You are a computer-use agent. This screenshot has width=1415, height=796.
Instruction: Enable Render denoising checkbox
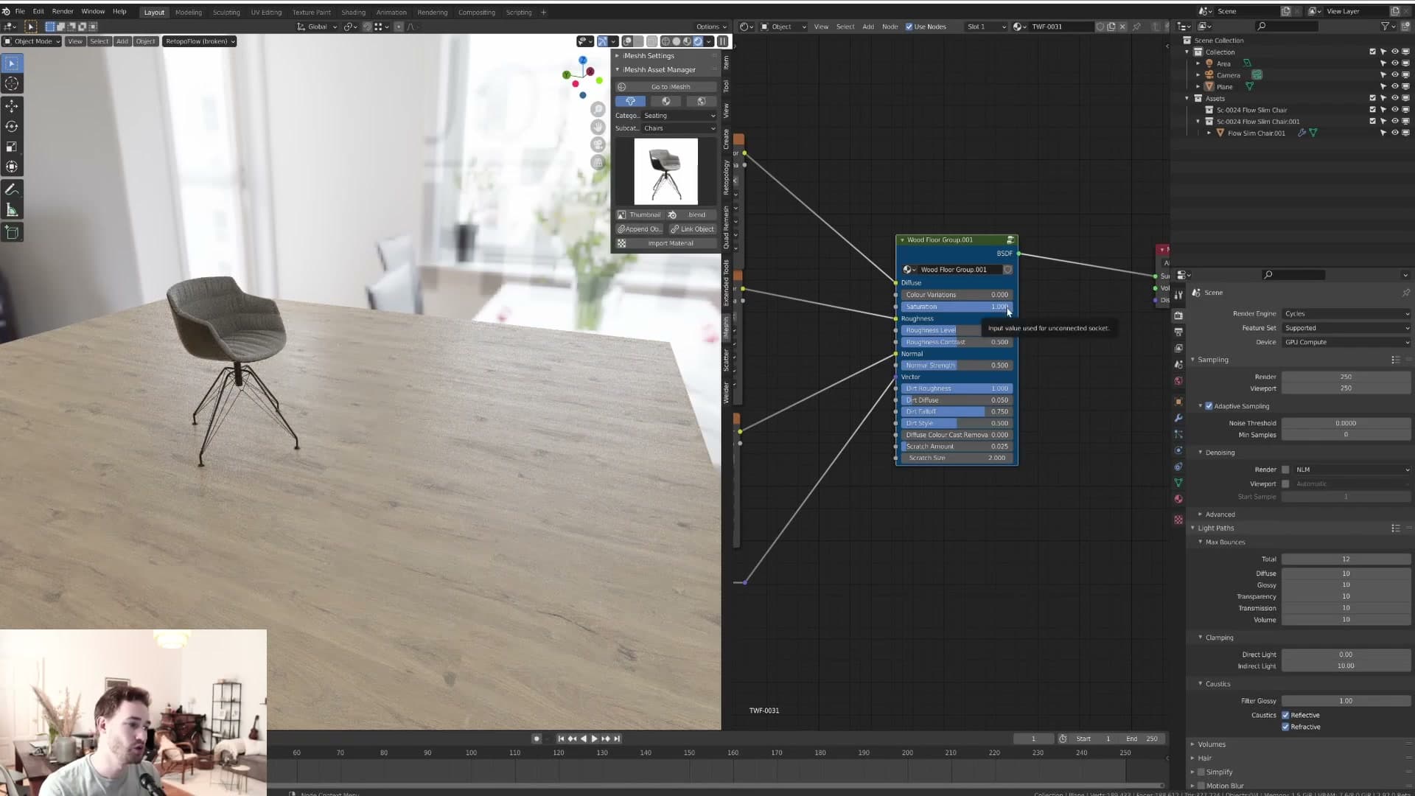(1285, 469)
